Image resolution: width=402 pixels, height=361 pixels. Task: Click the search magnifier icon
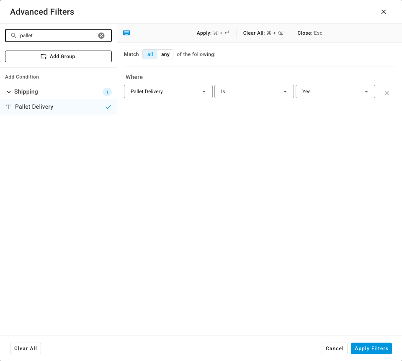13,36
